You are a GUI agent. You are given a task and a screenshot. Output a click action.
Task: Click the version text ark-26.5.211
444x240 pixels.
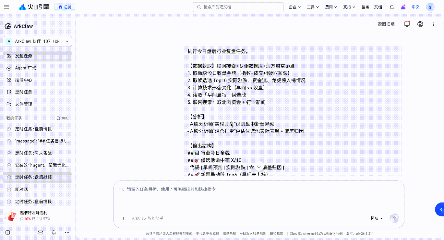coord(360,234)
